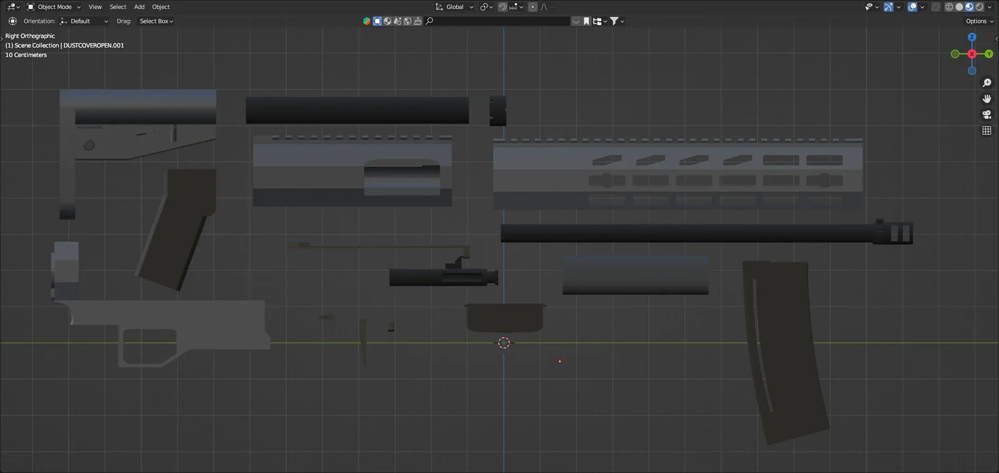Viewport: 999px width, 473px height.
Task: Open the overlays options dropdown arrow
Action: coord(922,7)
